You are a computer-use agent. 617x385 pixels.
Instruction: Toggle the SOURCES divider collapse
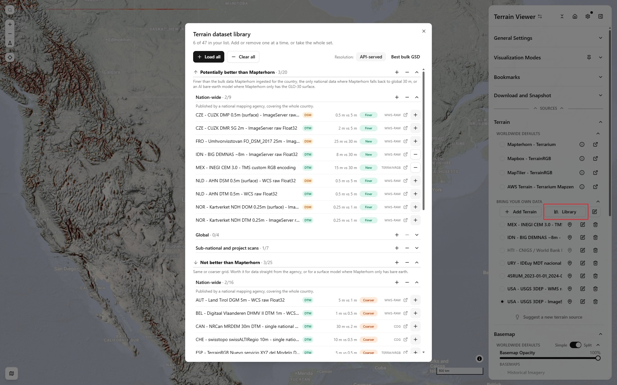[x=549, y=108]
